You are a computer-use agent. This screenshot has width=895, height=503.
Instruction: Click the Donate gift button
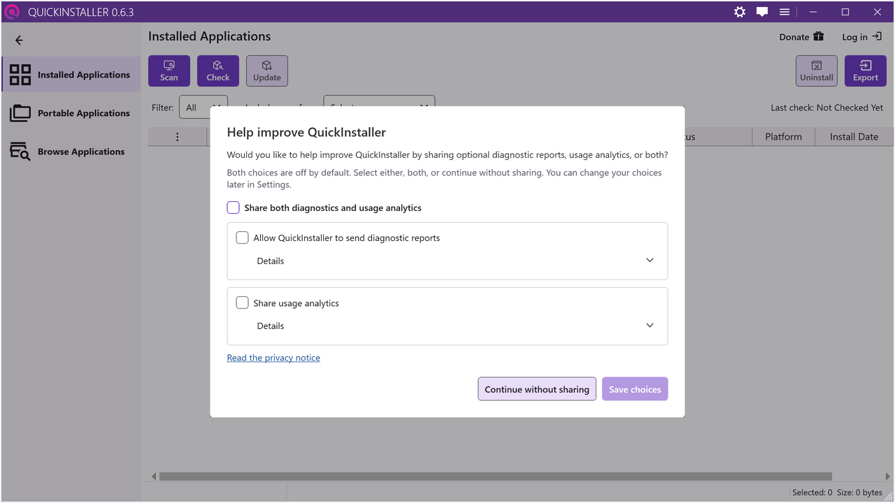(x=802, y=37)
